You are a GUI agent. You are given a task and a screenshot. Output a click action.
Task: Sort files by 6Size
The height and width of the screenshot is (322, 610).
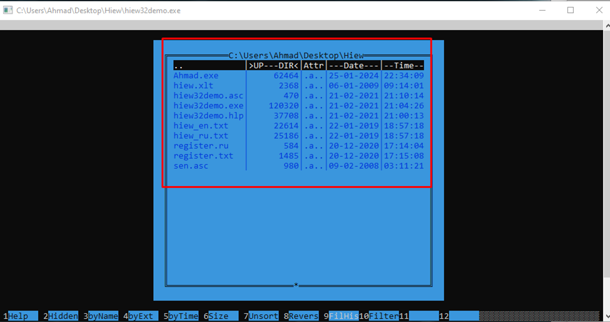click(221, 316)
